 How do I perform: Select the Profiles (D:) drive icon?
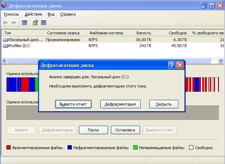click(6, 46)
